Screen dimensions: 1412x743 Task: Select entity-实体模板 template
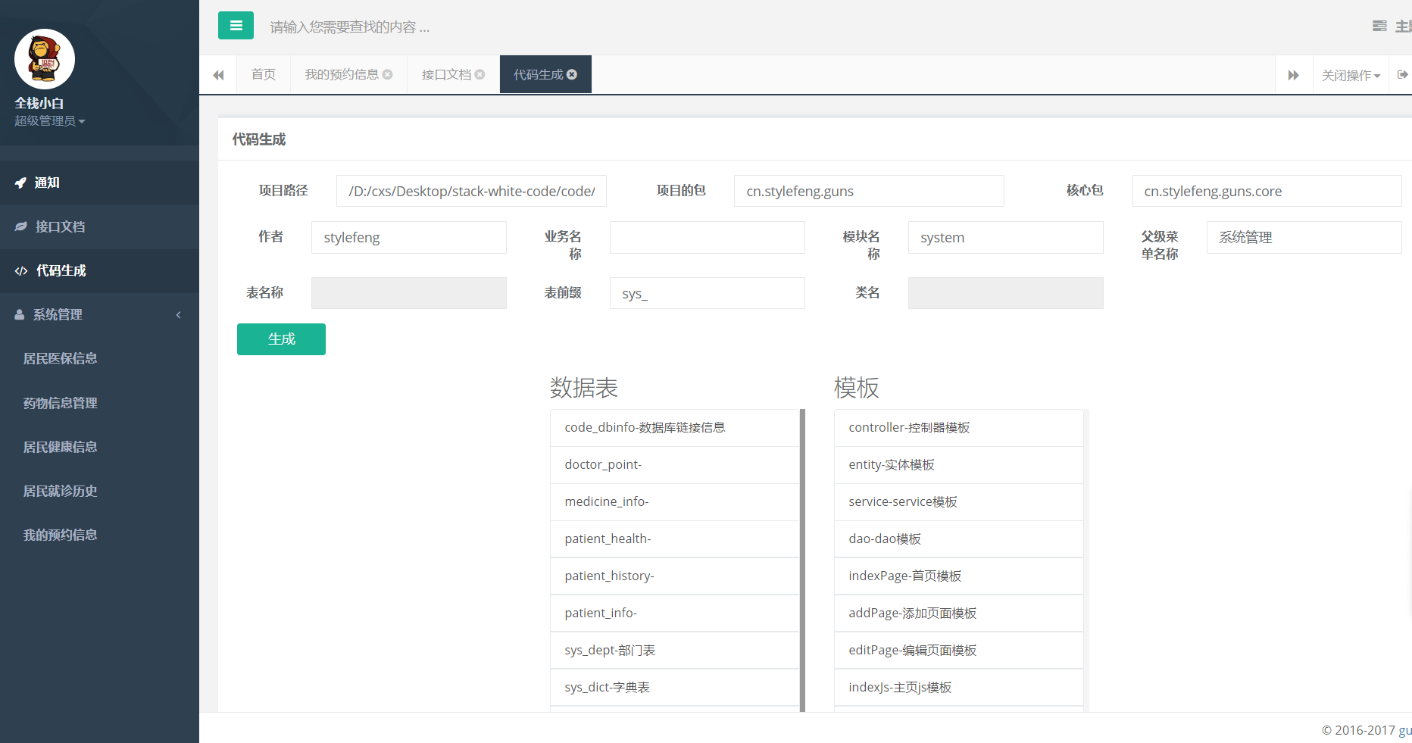pos(958,465)
